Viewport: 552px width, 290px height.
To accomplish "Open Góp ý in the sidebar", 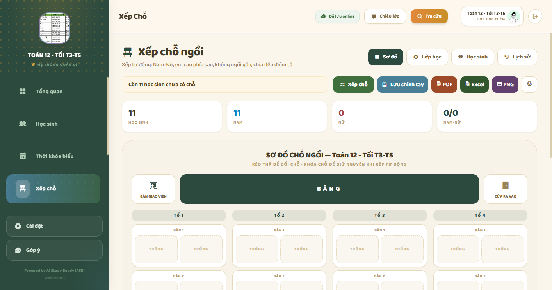I will [x=54, y=250].
